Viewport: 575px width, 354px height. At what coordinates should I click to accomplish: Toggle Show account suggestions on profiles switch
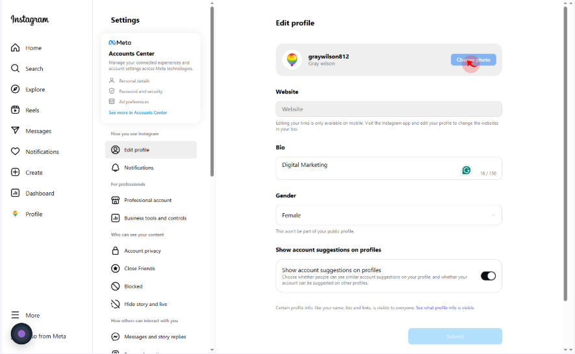488,276
